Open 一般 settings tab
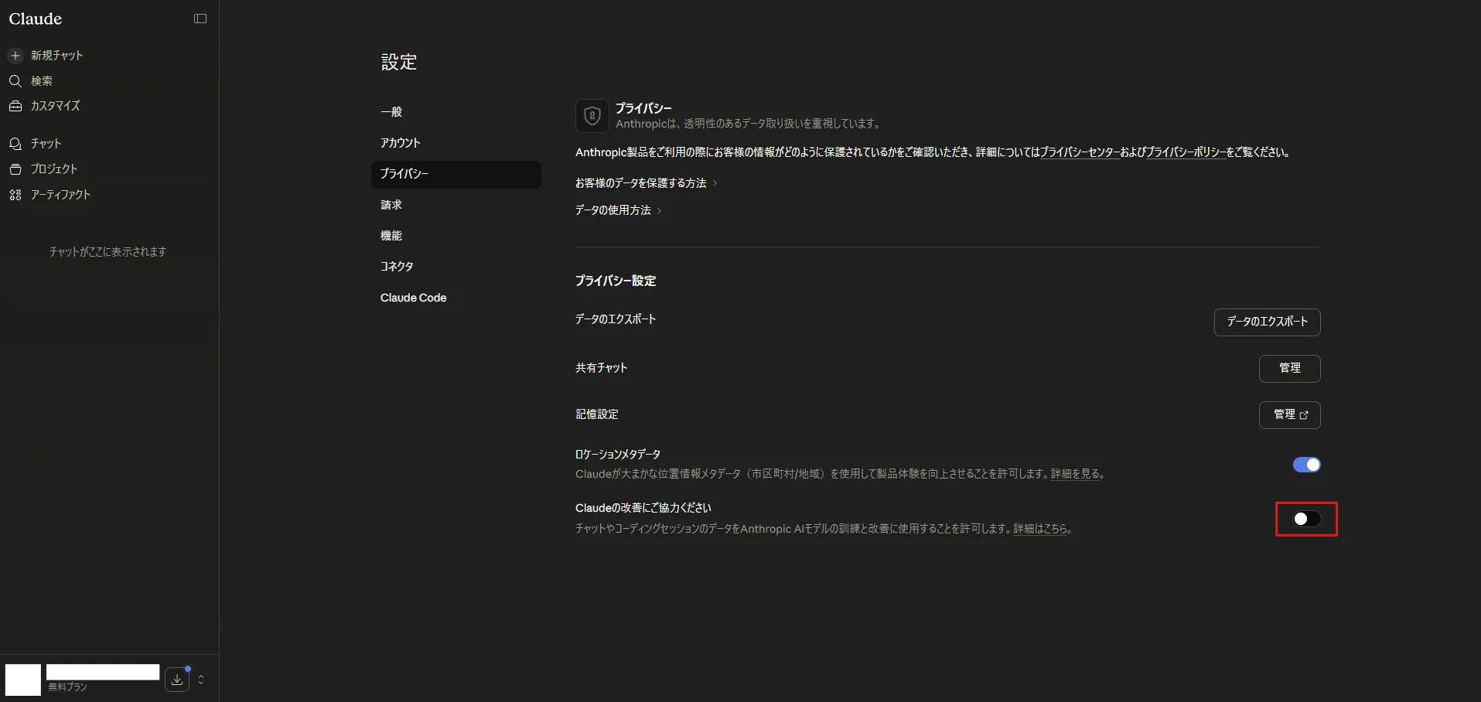Viewport: 1481px width, 702px height. [456, 112]
